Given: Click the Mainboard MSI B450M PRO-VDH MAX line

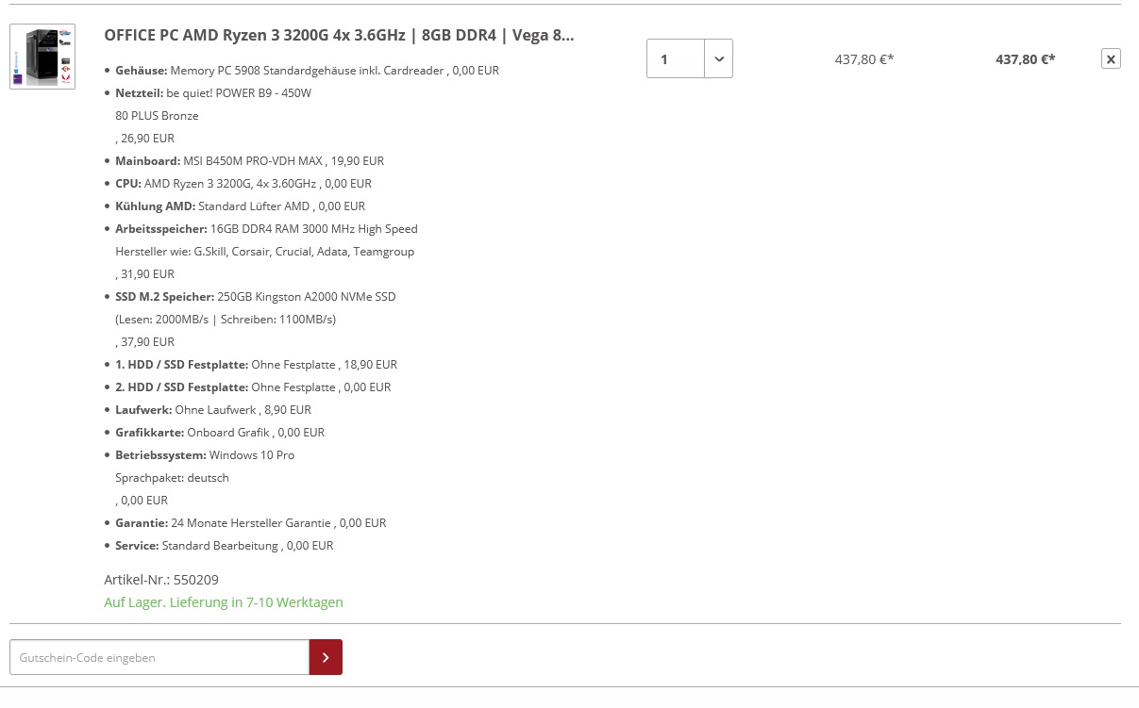Looking at the screenshot, I should click(250, 161).
